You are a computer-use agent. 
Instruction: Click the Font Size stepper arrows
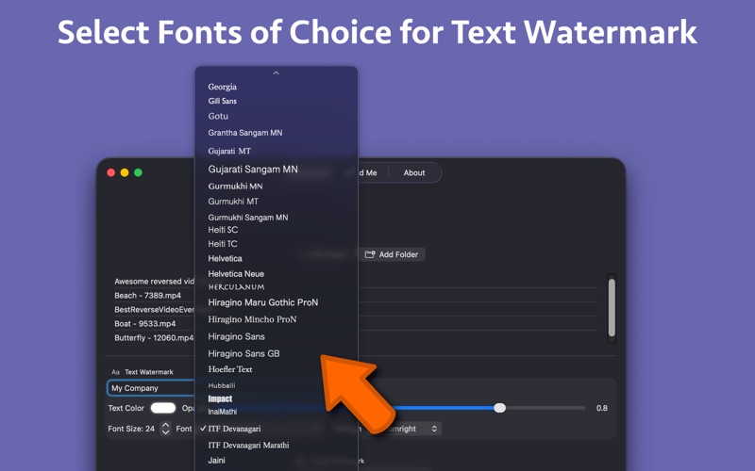coord(166,429)
